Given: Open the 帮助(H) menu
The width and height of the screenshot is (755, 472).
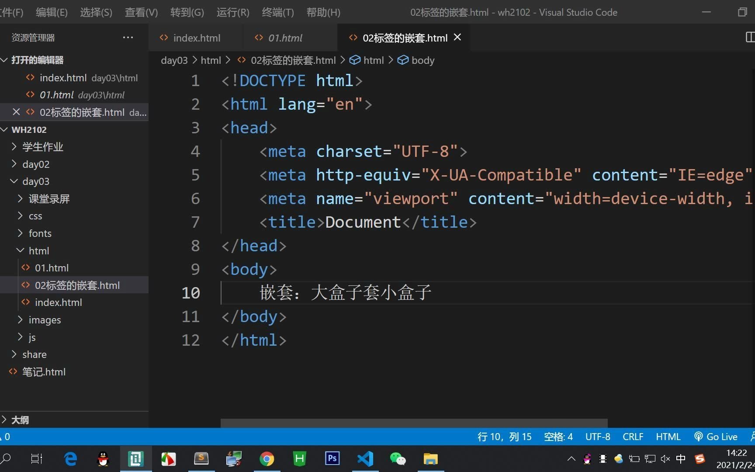Looking at the screenshot, I should tap(323, 12).
